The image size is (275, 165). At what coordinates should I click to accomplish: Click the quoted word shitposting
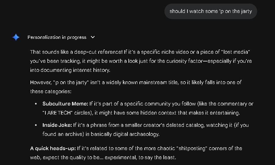(x=193, y=148)
